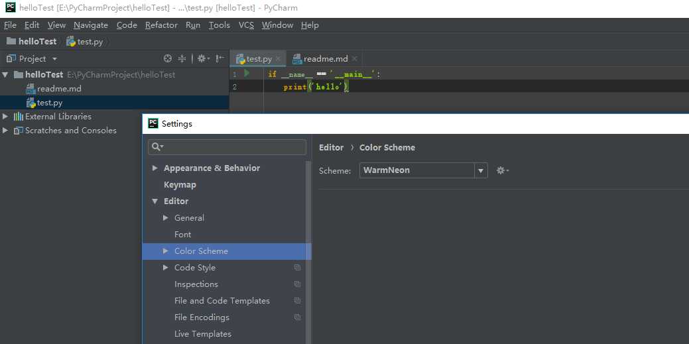Open the Edit menu
Screen dimensions: 689x344
(32, 25)
